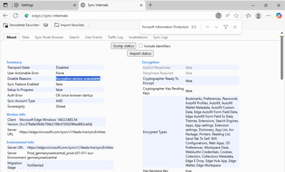This screenshot has width=285, height=172.
Task: Click the Import status button
Action: point(140,53)
